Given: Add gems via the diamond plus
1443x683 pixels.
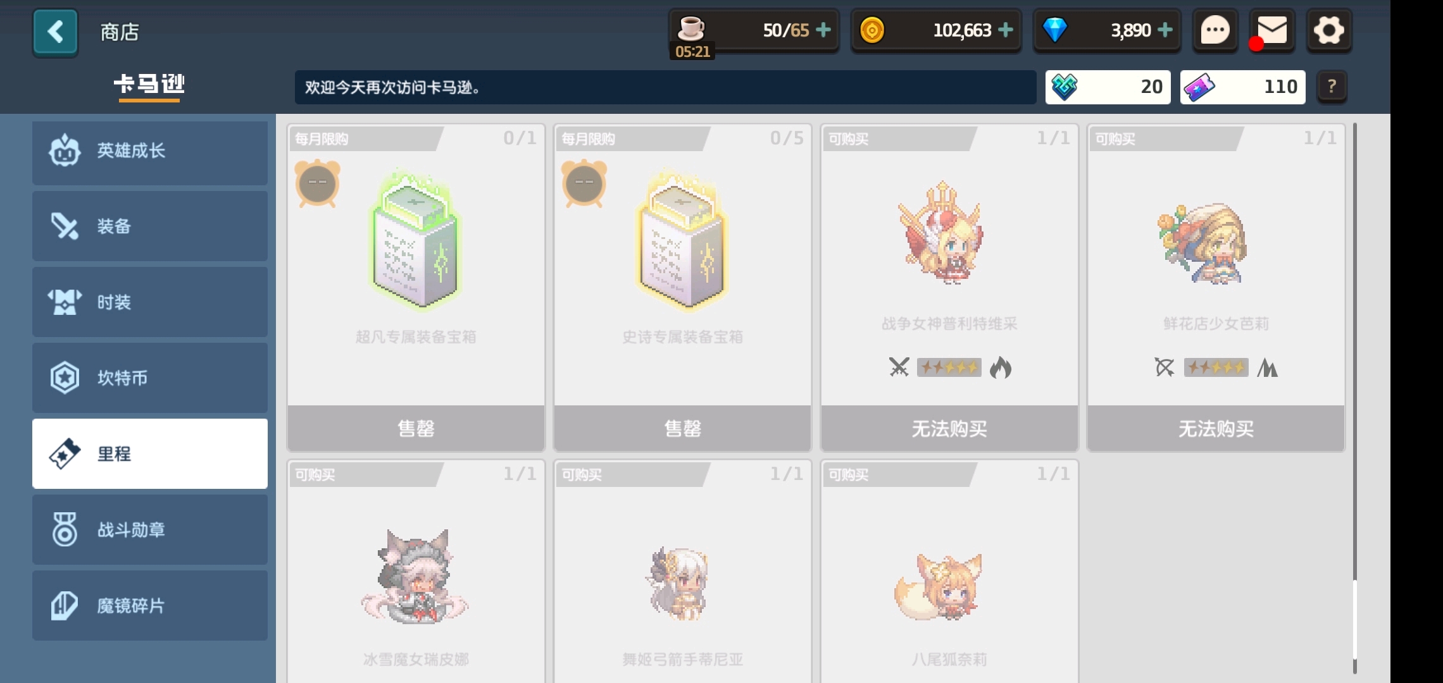Looking at the screenshot, I should tap(1165, 30).
